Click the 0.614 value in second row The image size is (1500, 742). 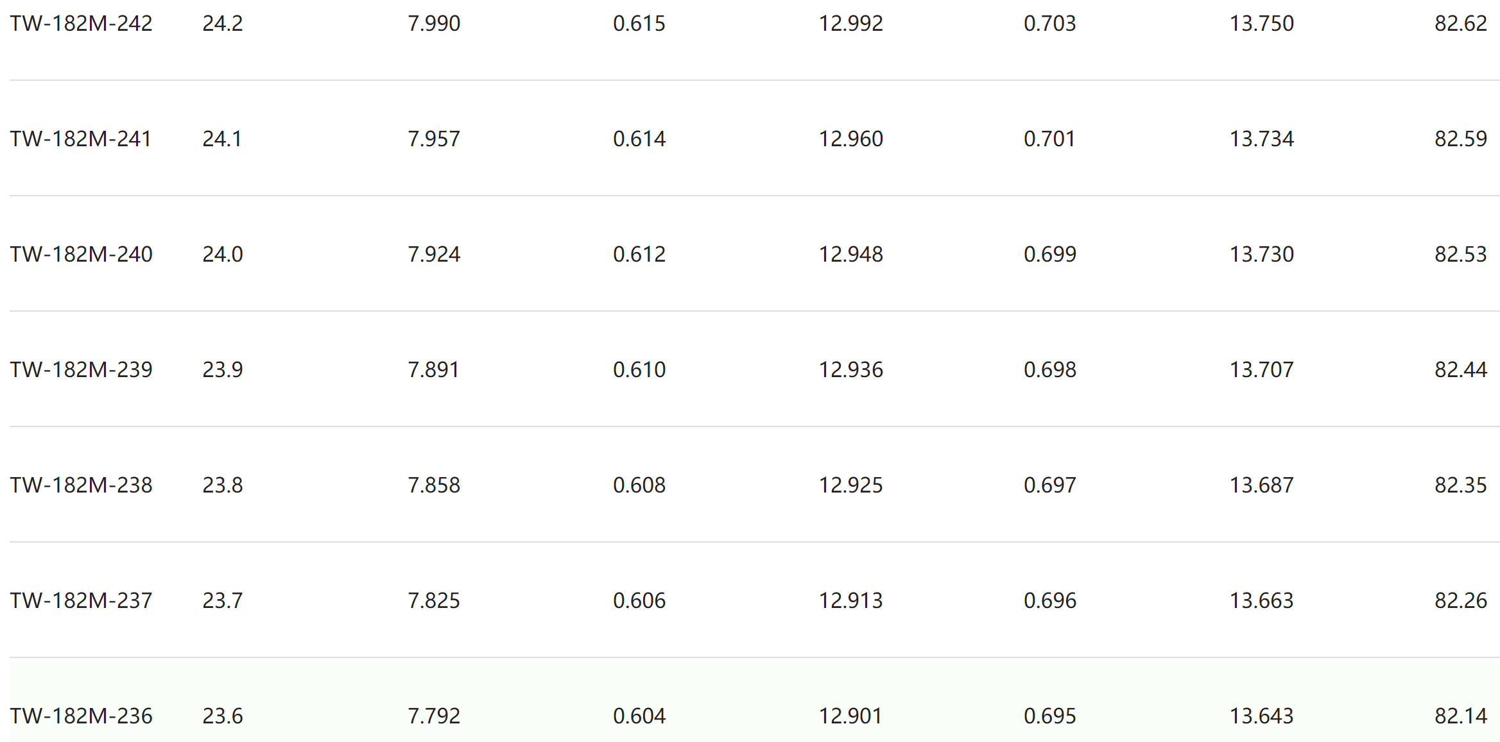click(639, 139)
